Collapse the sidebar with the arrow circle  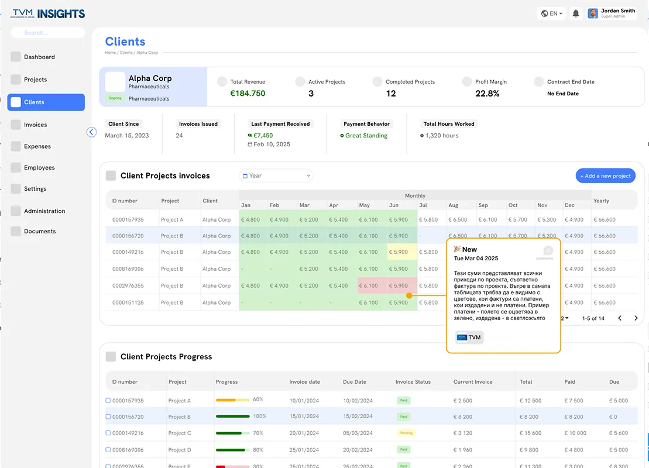click(91, 132)
